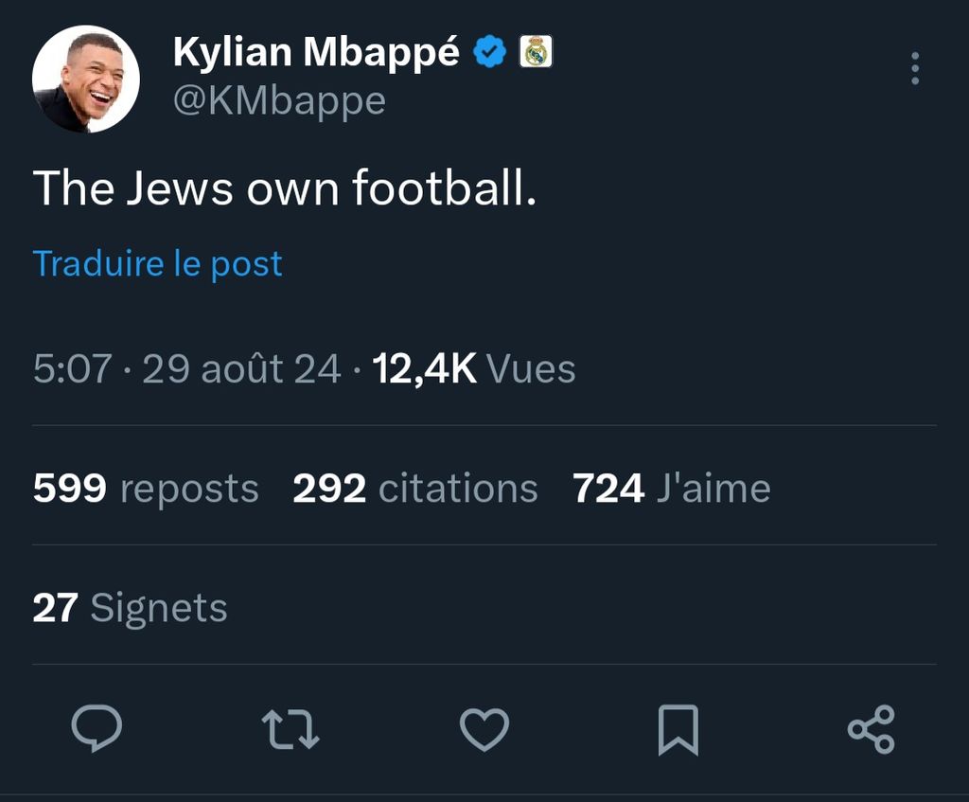The height and width of the screenshot is (802, 969).
Task: Click the reply speech bubble icon
Action: [x=97, y=729]
